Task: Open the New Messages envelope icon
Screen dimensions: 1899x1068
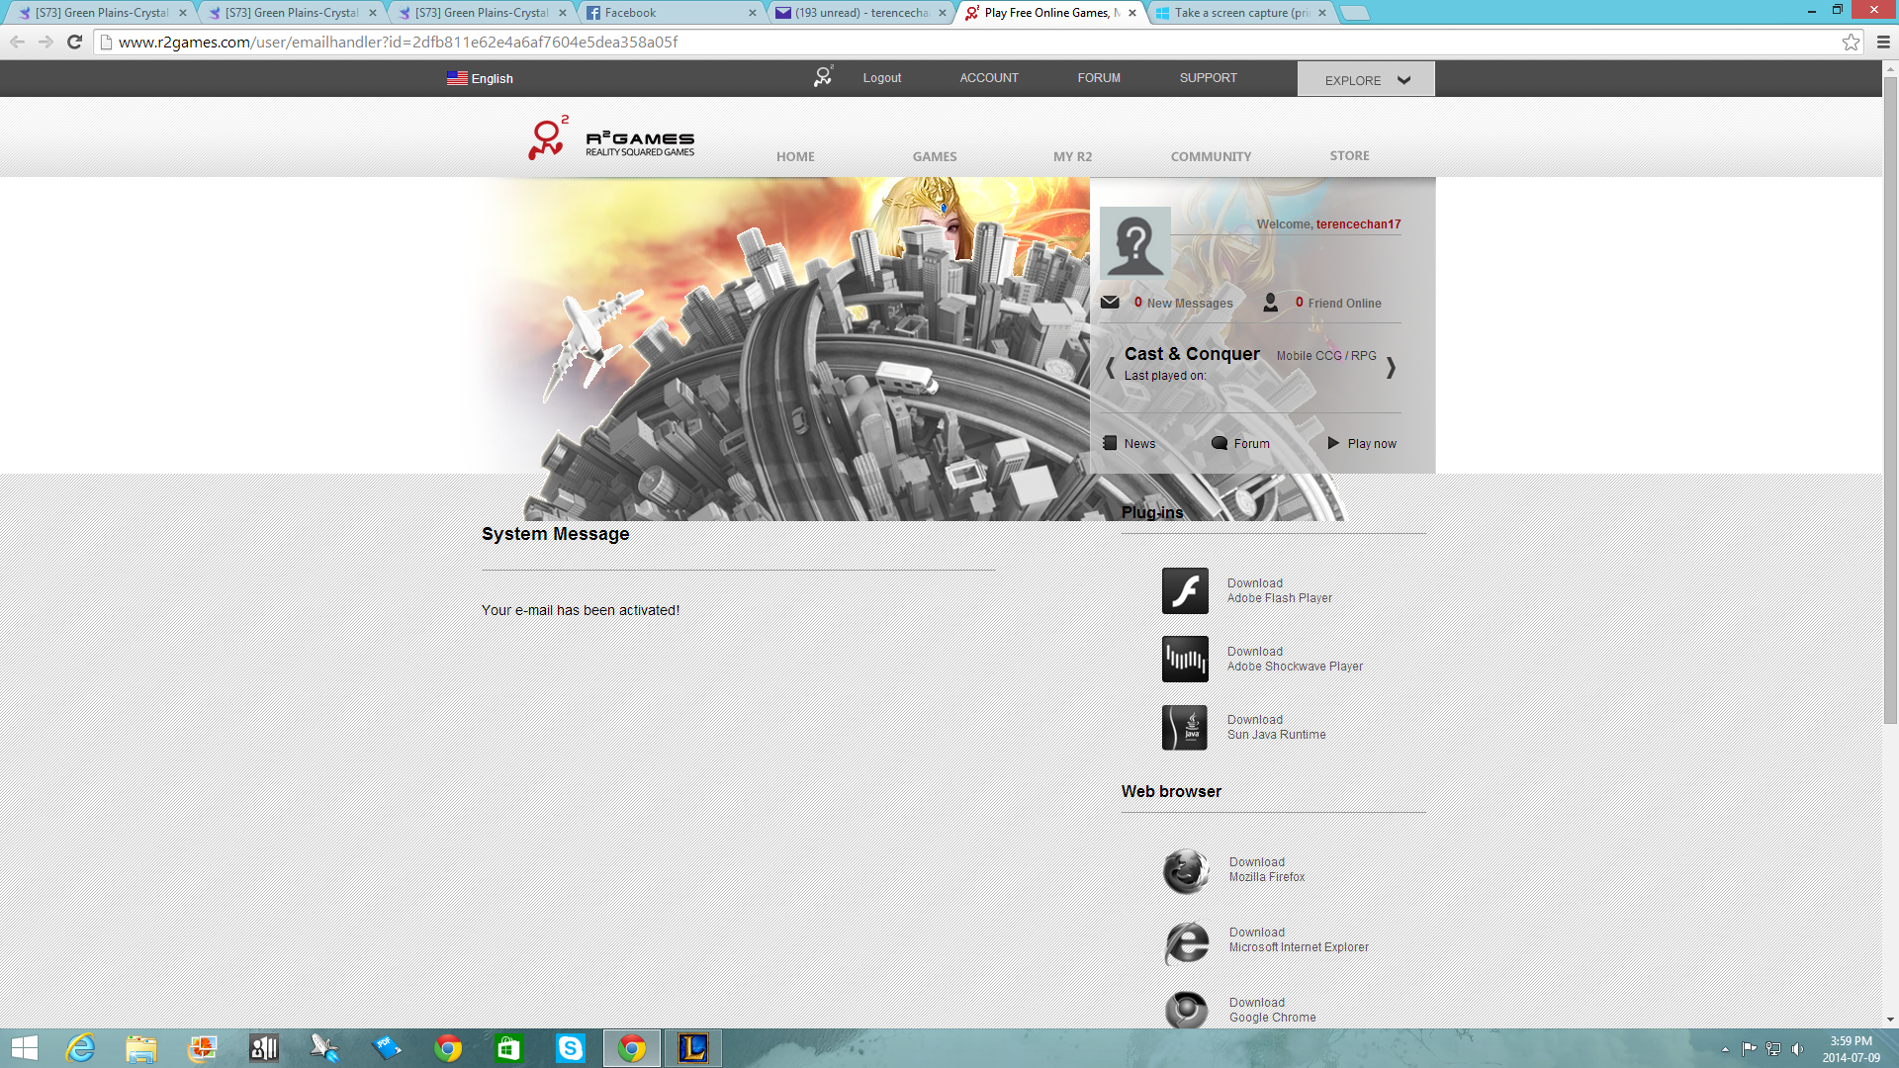Action: click(1110, 303)
